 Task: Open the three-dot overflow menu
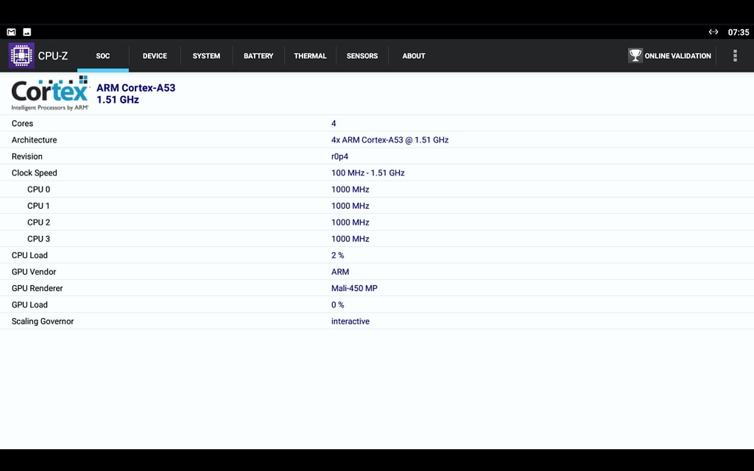coord(735,56)
